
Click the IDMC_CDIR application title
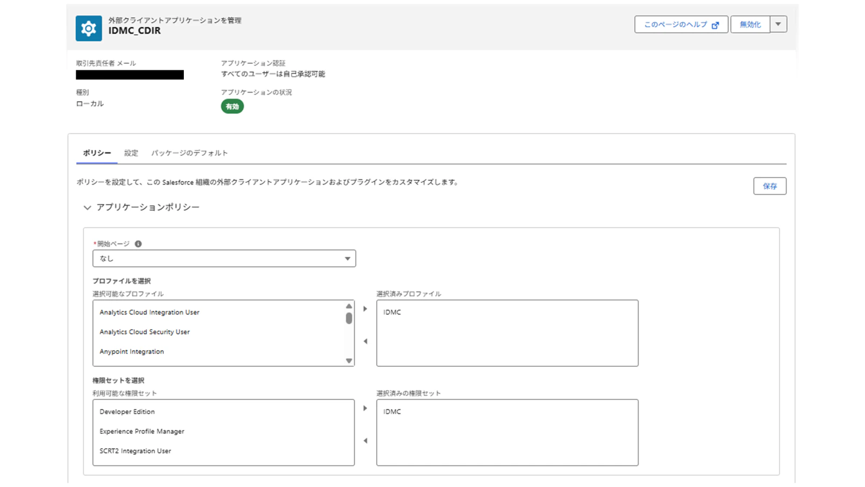[135, 31]
